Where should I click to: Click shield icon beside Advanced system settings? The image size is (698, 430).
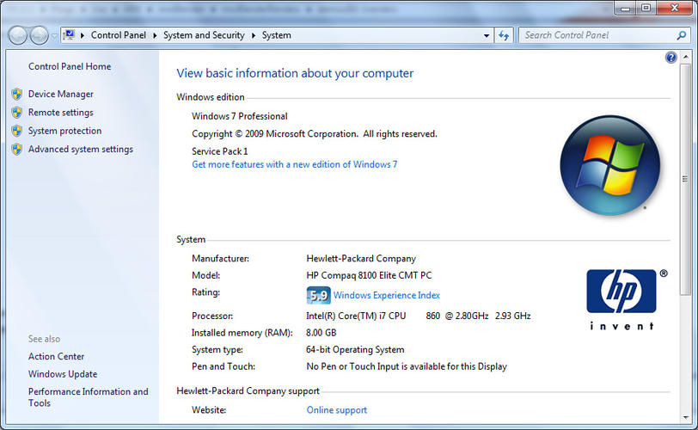[x=17, y=149]
